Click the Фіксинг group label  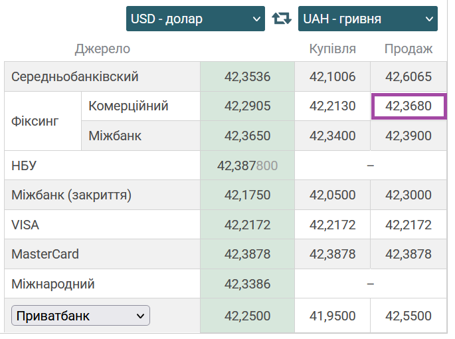[35, 121]
